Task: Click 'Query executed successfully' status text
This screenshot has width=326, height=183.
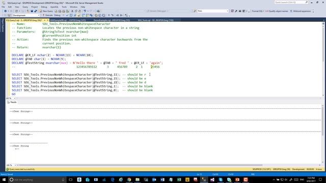Action: pyautogui.click(x=22, y=169)
